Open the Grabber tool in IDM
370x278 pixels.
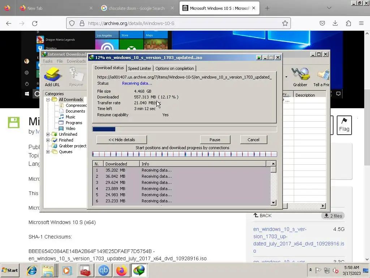coord(300,77)
